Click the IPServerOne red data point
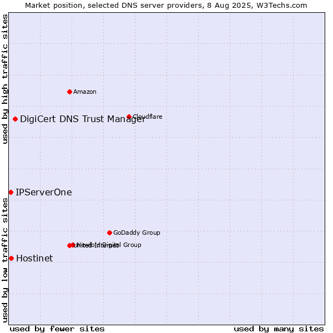Image resolution: width=333 pixels, height=333 pixels. 11,193
